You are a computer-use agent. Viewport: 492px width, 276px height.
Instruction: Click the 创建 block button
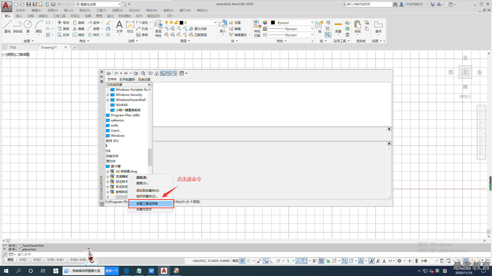click(x=235, y=22)
